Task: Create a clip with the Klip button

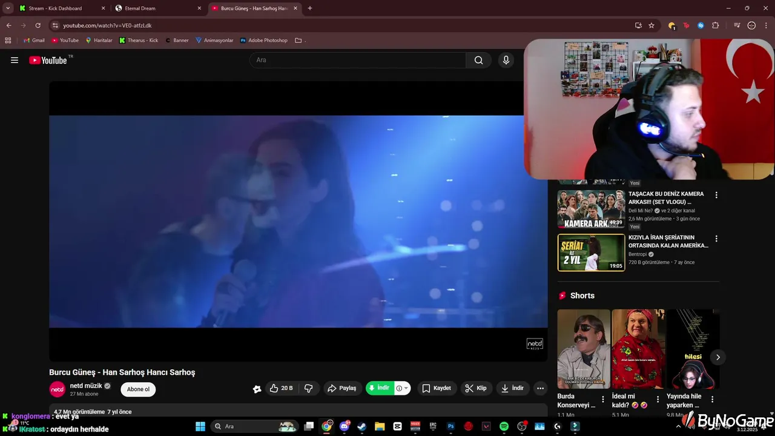Action: tap(476, 388)
